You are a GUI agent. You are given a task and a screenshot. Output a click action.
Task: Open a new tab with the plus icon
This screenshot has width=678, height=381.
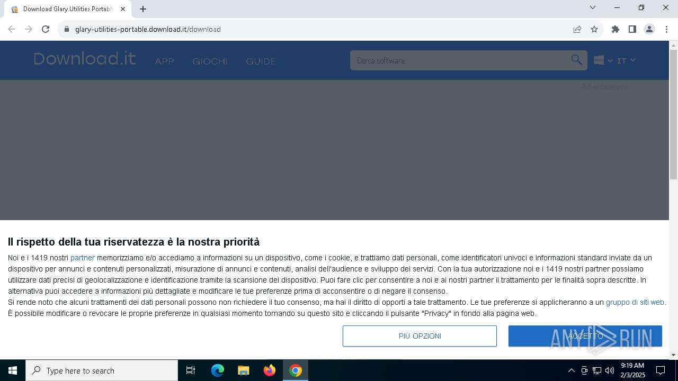pos(143,9)
